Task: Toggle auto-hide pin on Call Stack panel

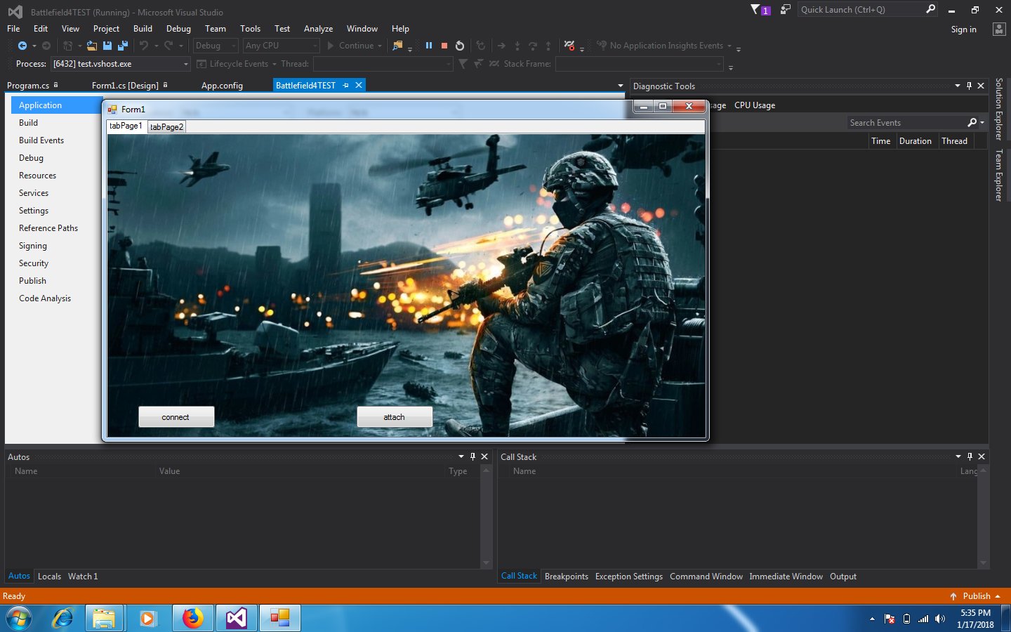Action: pyautogui.click(x=970, y=456)
